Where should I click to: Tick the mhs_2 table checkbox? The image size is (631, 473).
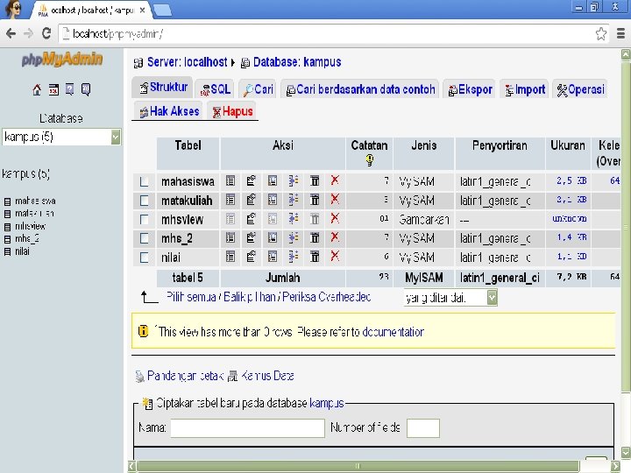(144, 238)
